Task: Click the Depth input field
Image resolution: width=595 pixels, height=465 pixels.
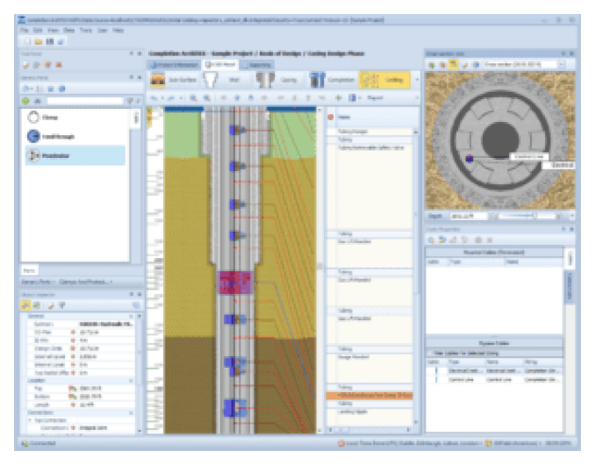Action: pos(466,214)
